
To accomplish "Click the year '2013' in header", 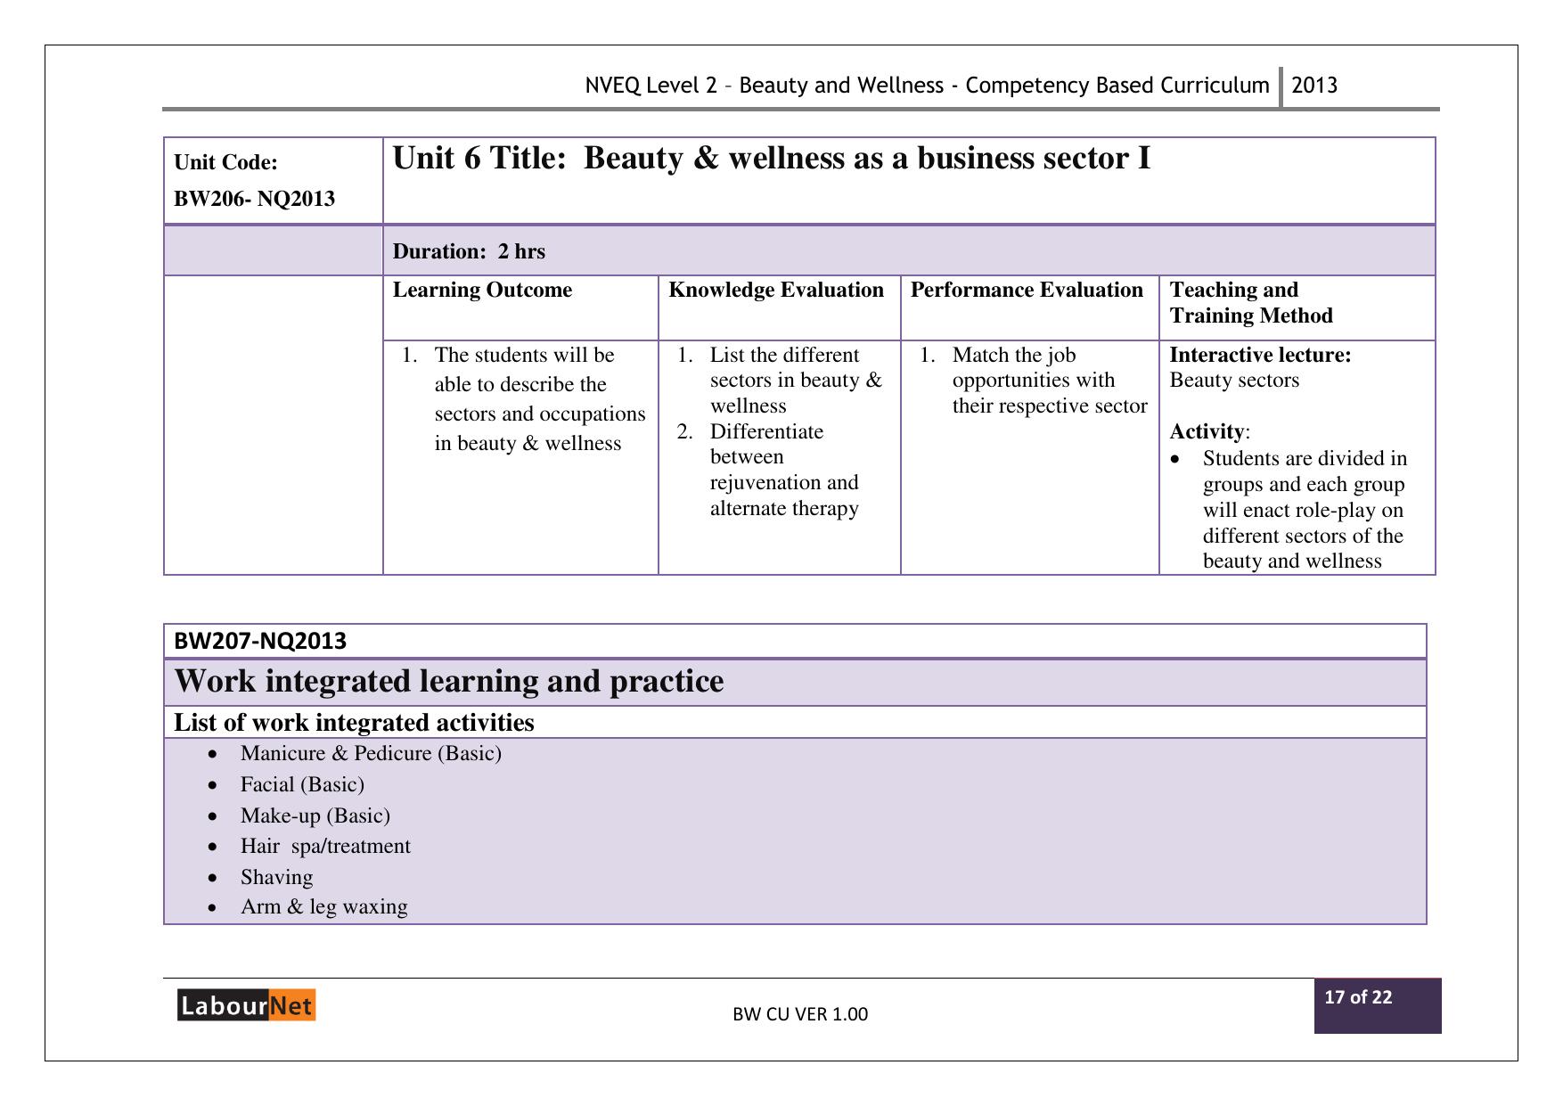I will point(1314,86).
